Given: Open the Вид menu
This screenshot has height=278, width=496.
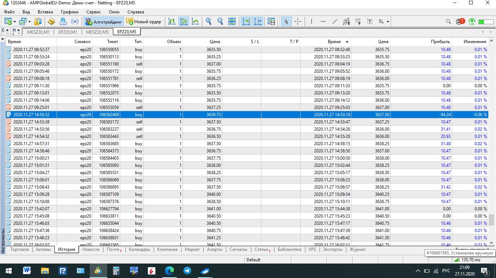Looking at the screenshot, I should coord(26,12).
